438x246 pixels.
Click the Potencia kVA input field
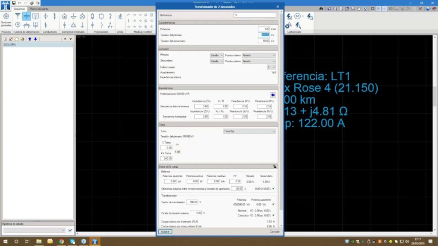click(x=263, y=29)
